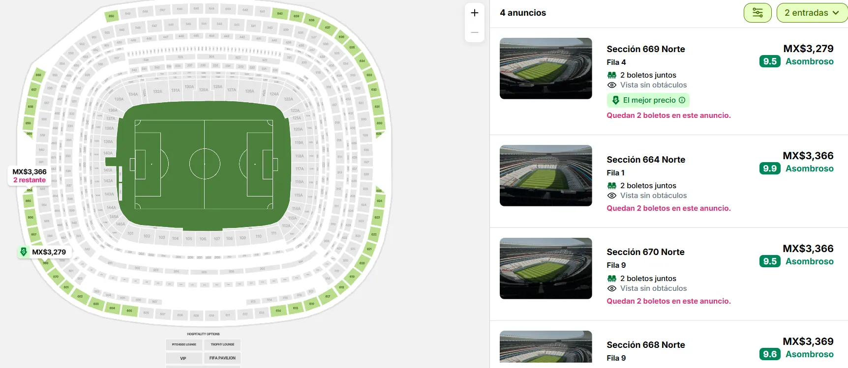
Task: Click info icon beside El mejor precio
Action: point(682,100)
